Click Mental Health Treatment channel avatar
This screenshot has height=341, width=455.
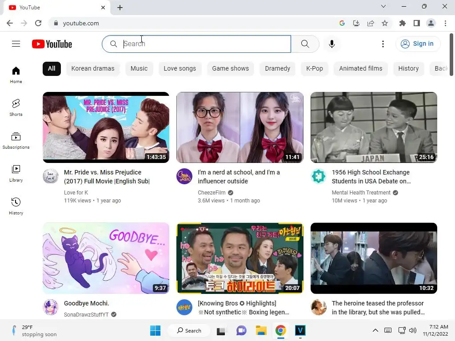tap(318, 176)
